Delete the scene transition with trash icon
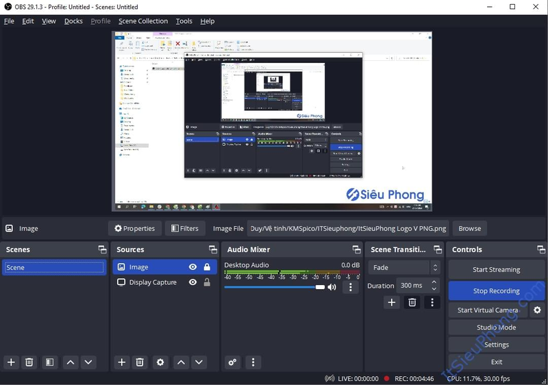 pyautogui.click(x=412, y=302)
